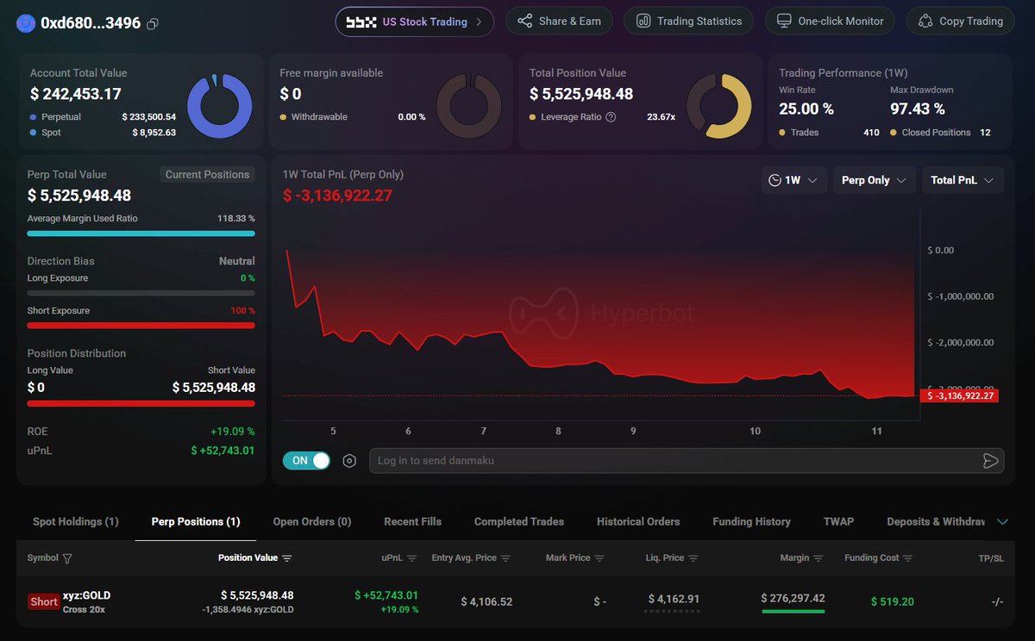
Task: Switch to Recent Fills tab
Action: (413, 521)
